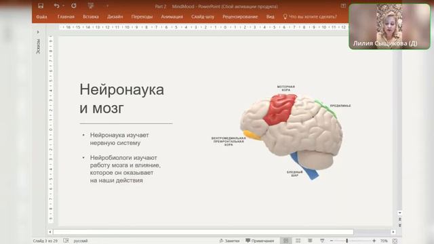434x244 pixels.
Task: Expand the Эскизы thumbnails pane chevron
Action: pyautogui.click(x=38, y=32)
